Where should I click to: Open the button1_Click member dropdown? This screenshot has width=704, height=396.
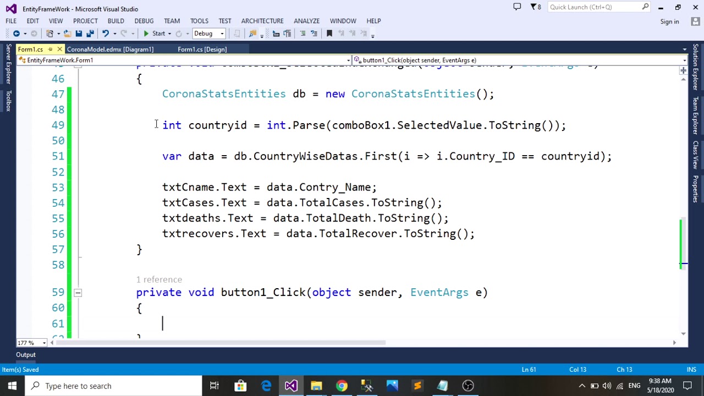[x=520, y=60]
